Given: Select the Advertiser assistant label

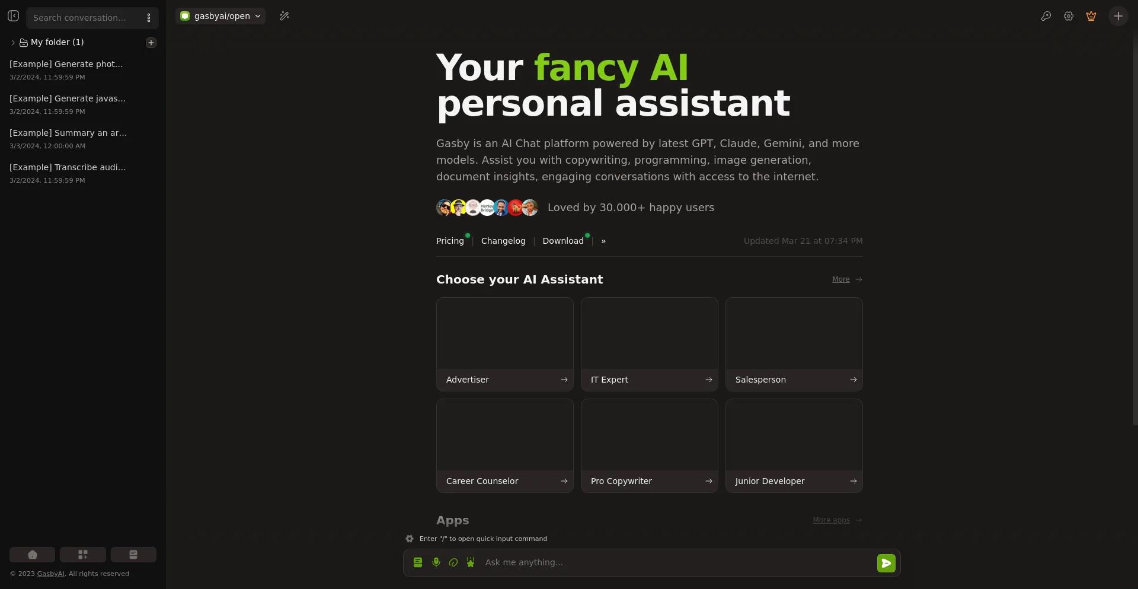Looking at the screenshot, I should click(468, 380).
